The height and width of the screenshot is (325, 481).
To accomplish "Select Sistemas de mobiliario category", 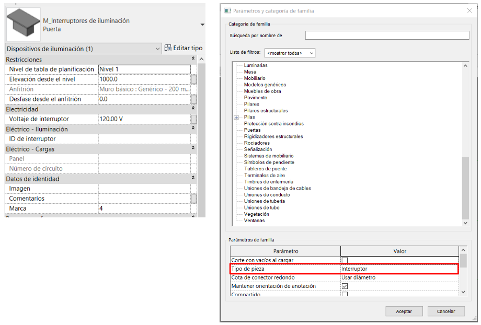I will tap(269, 156).
